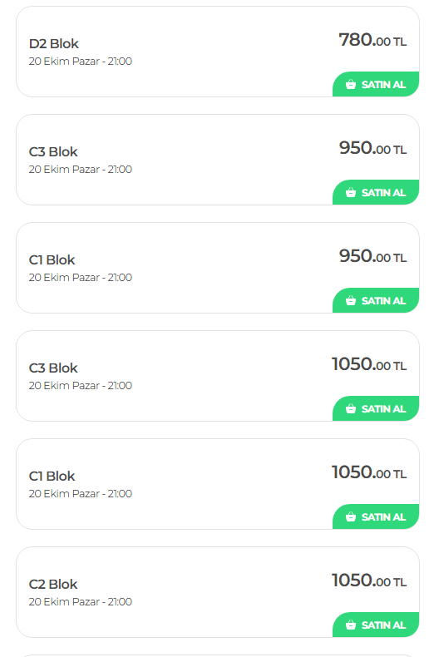Select SATIN AL for C3 Blok at 950 TL

point(376,192)
